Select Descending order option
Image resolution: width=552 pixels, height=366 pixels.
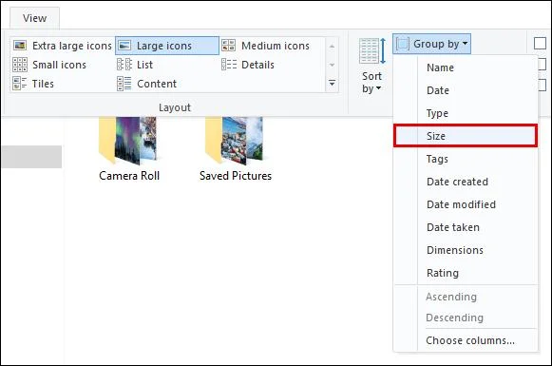pos(466,318)
